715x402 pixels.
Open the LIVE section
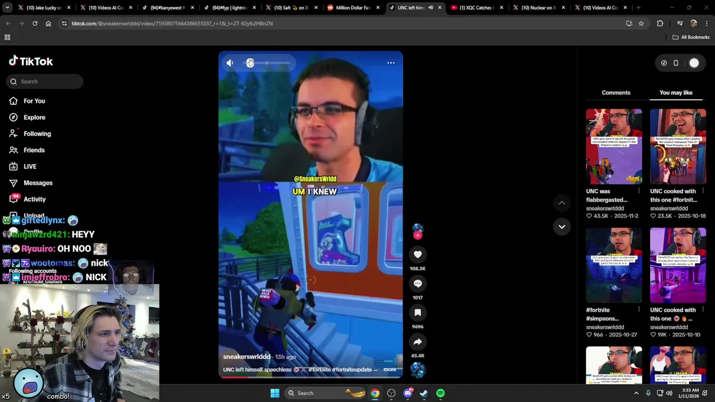click(x=30, y=166)
